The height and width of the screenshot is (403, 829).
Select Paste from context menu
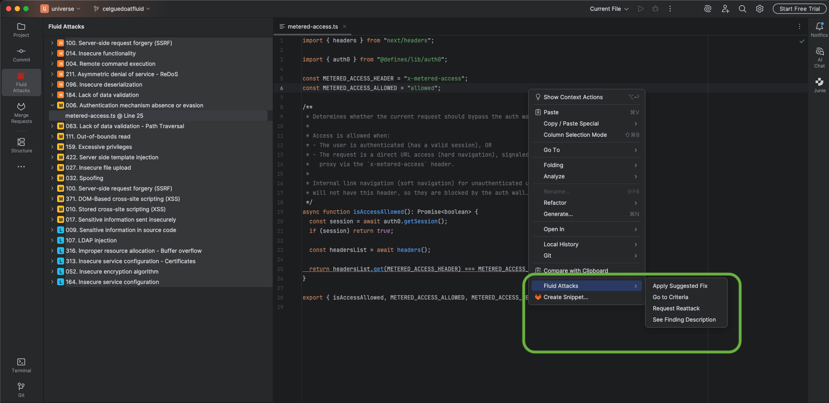click(587, 112)
